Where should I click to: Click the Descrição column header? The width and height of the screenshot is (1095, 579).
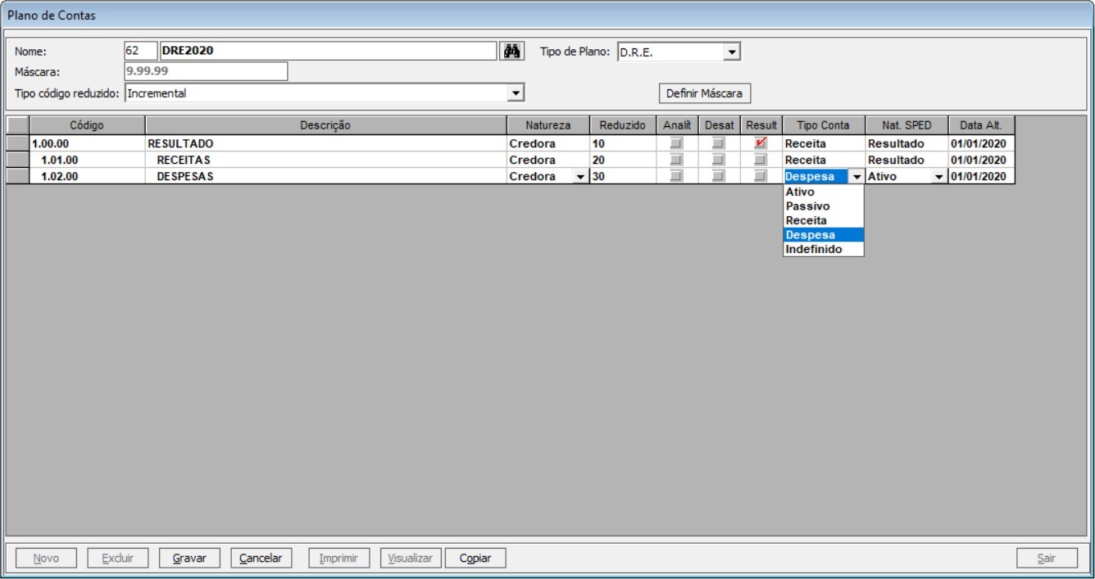325,125
